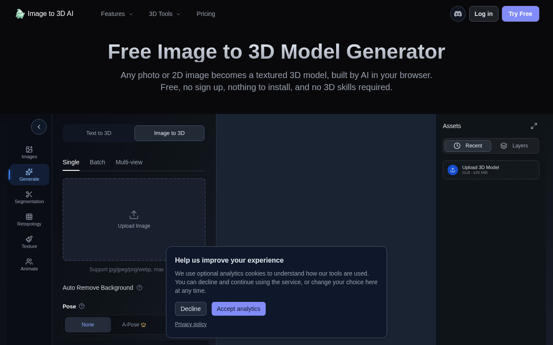Image resolution: width=553 pixels, height=345 pixels.
Task: Select the None pose option
Action: (88, 325)
